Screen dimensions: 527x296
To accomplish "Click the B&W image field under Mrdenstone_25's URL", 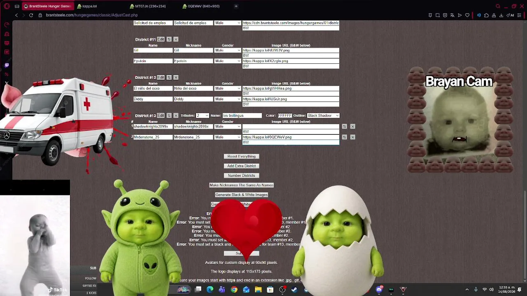I will pyautogui.click(x=291, y=143).
